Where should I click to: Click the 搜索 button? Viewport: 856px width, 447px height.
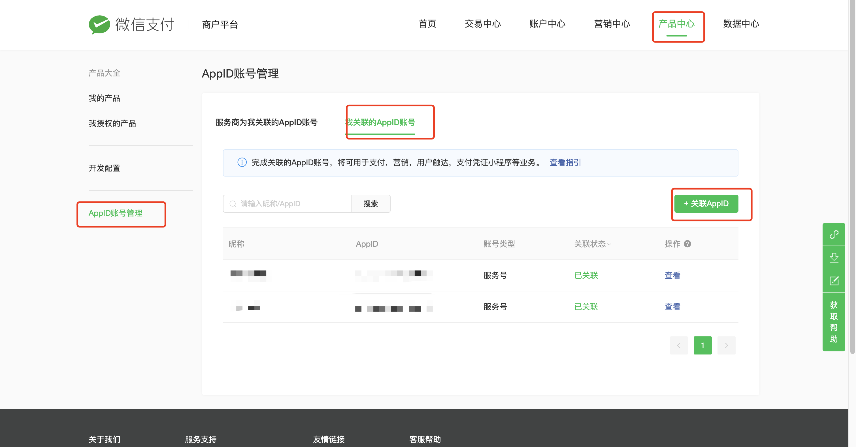click(x=370, y=204)
